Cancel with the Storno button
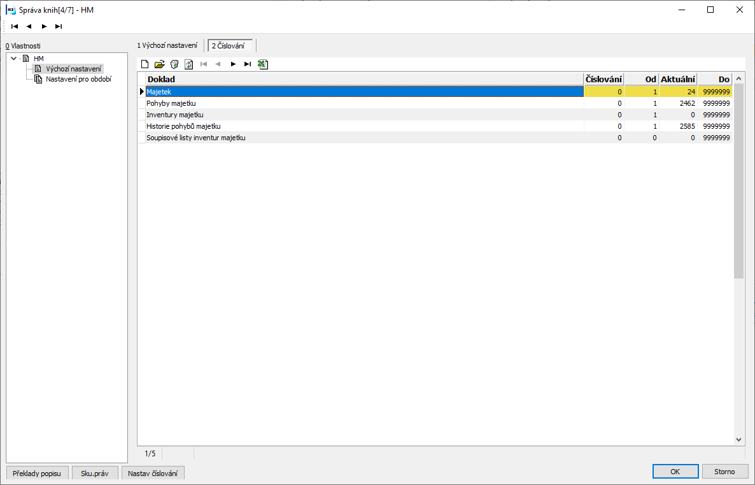 pyautogui.click(x=724, y=472)
